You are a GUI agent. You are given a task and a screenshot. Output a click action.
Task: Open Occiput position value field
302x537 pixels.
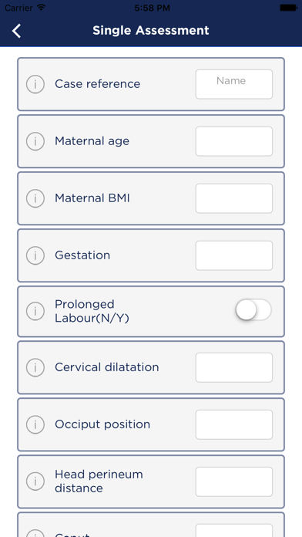(234, 425)
